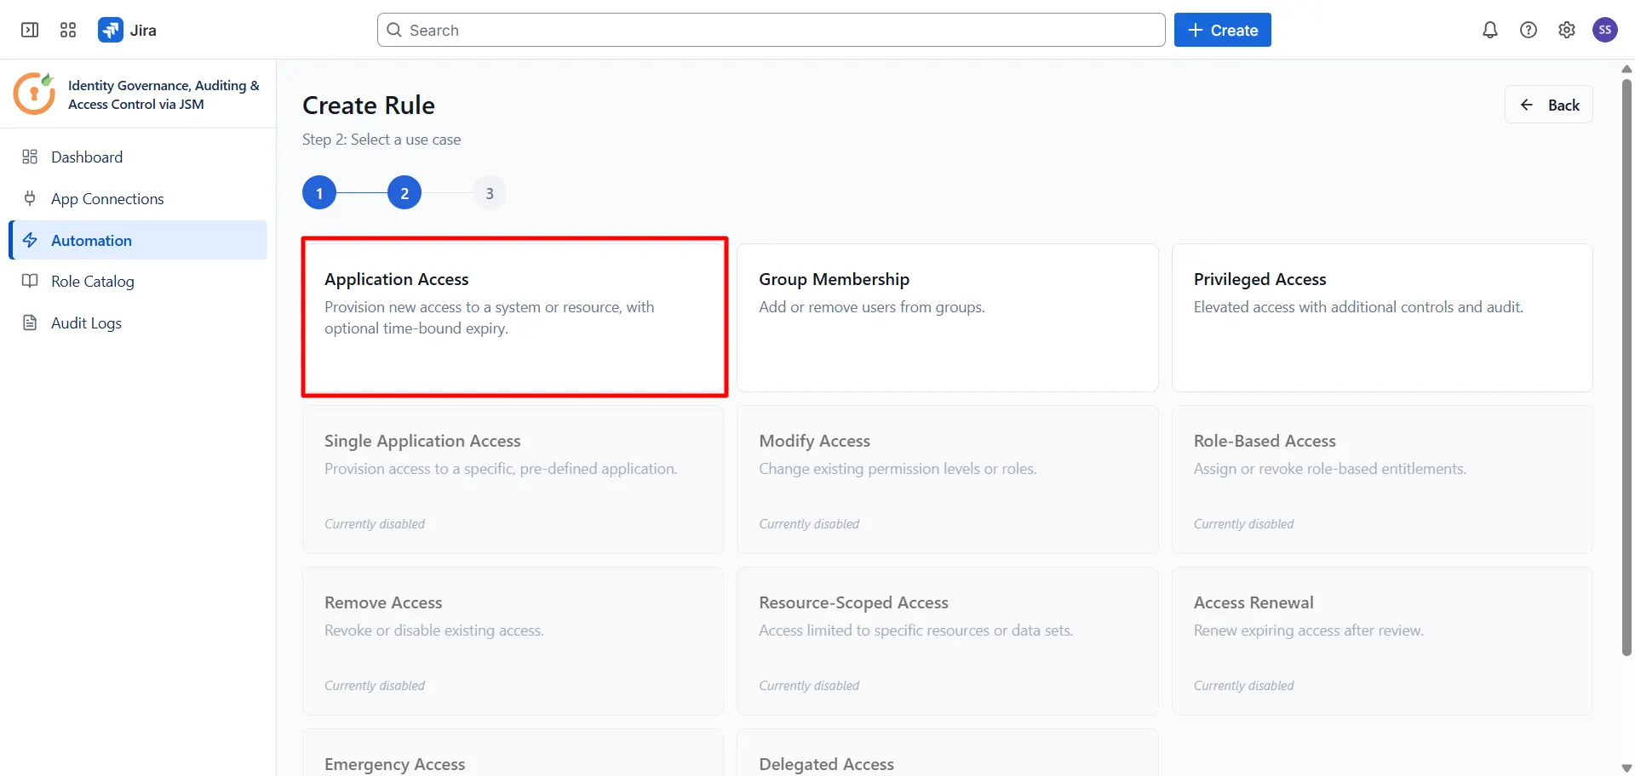Click the Jira logo
Viewport: 1635px width, 776px height.
[x=110, y=30]
